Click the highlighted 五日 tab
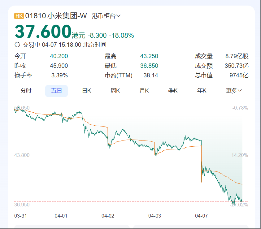261x229 pixels. click(56, 91)
